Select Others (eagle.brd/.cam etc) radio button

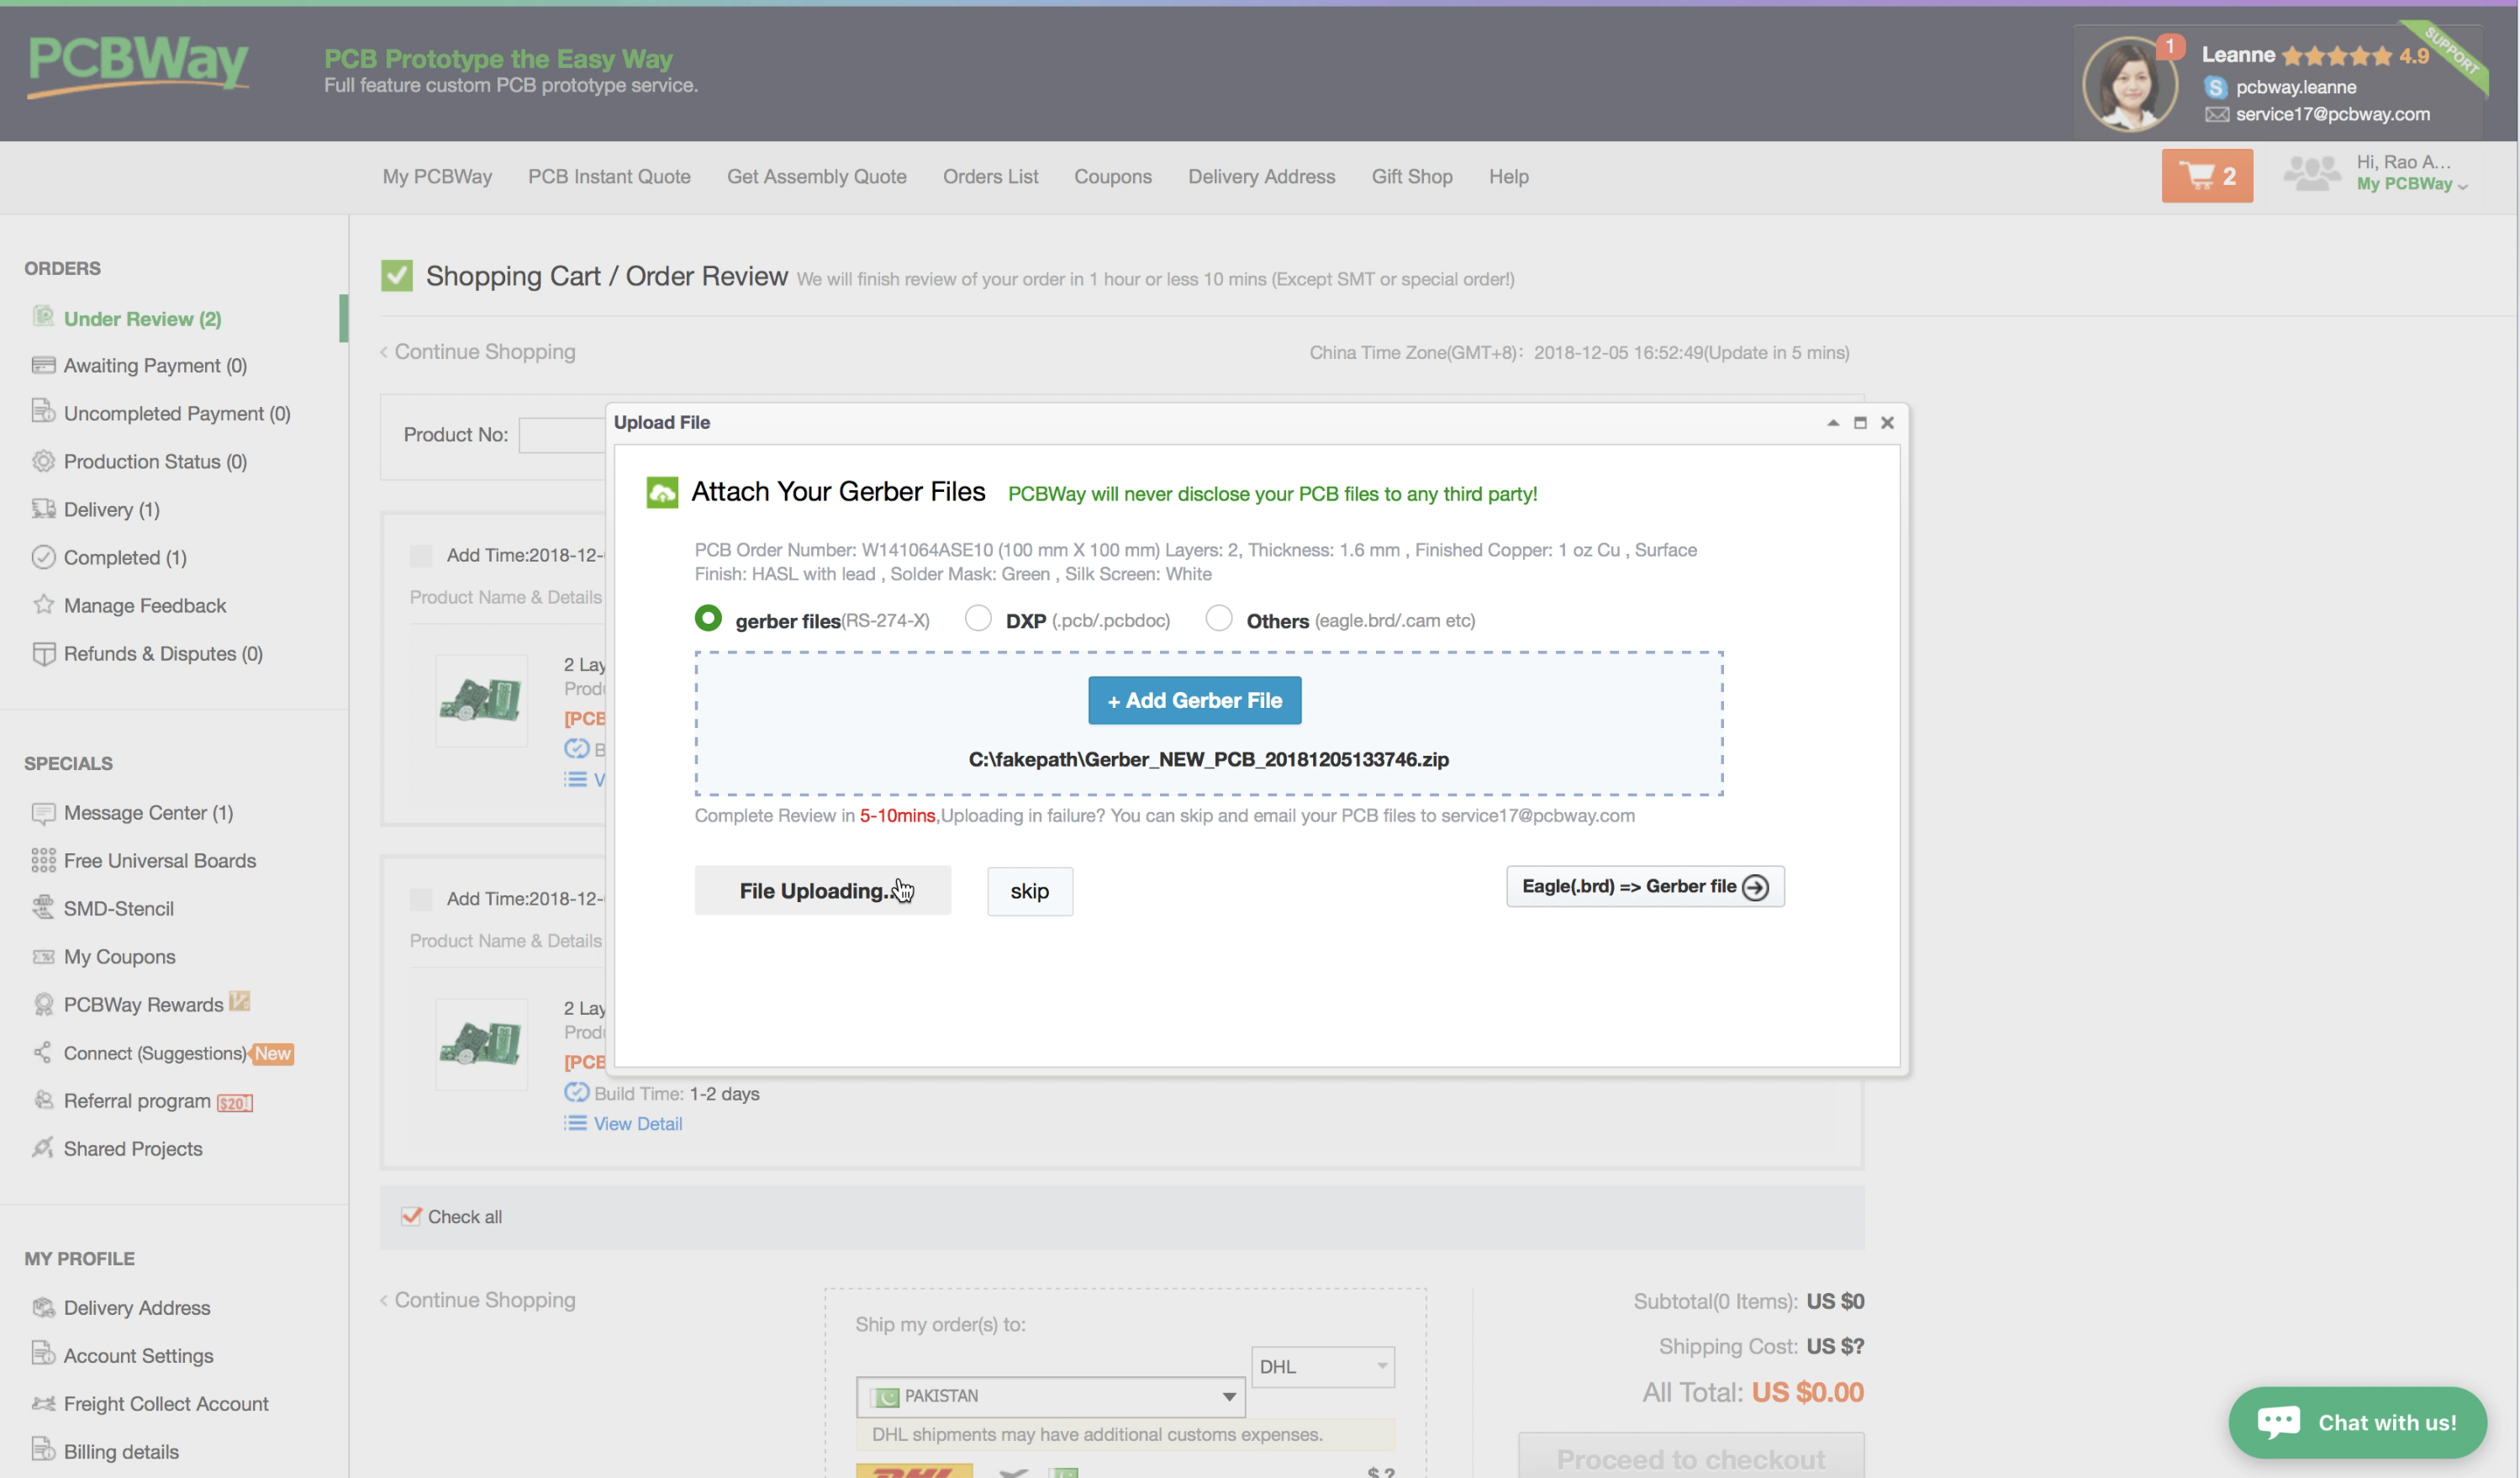1218,619
